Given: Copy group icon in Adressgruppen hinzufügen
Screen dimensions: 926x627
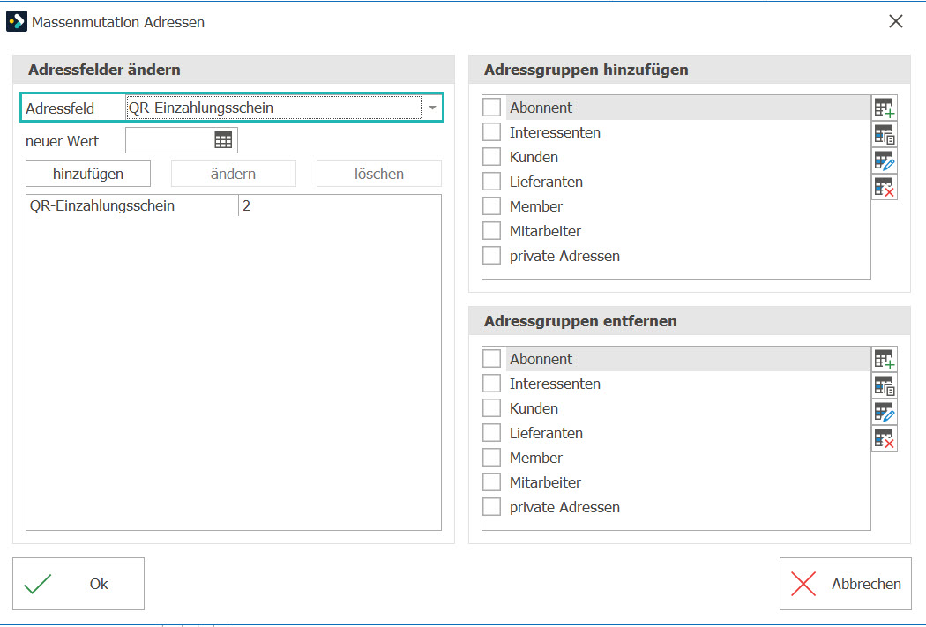Looking at the screenshot, I should 884,135.
